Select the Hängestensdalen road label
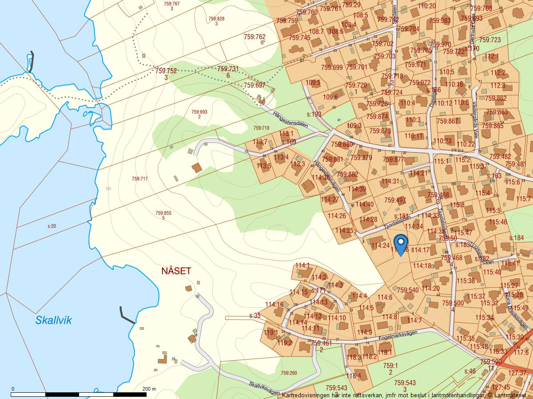The image size is (533, 399). (290, 119)
